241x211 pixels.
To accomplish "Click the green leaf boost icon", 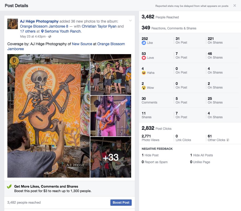I will click(x=9, y=187).
